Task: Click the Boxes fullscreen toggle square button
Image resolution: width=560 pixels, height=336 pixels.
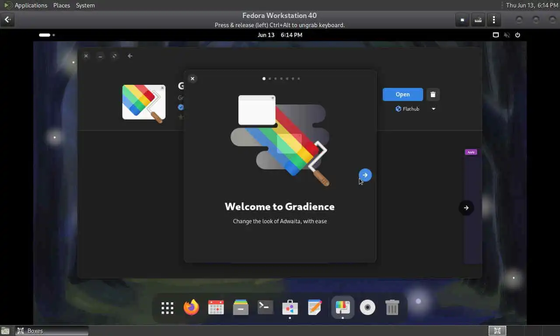Action: pos(462,20)
